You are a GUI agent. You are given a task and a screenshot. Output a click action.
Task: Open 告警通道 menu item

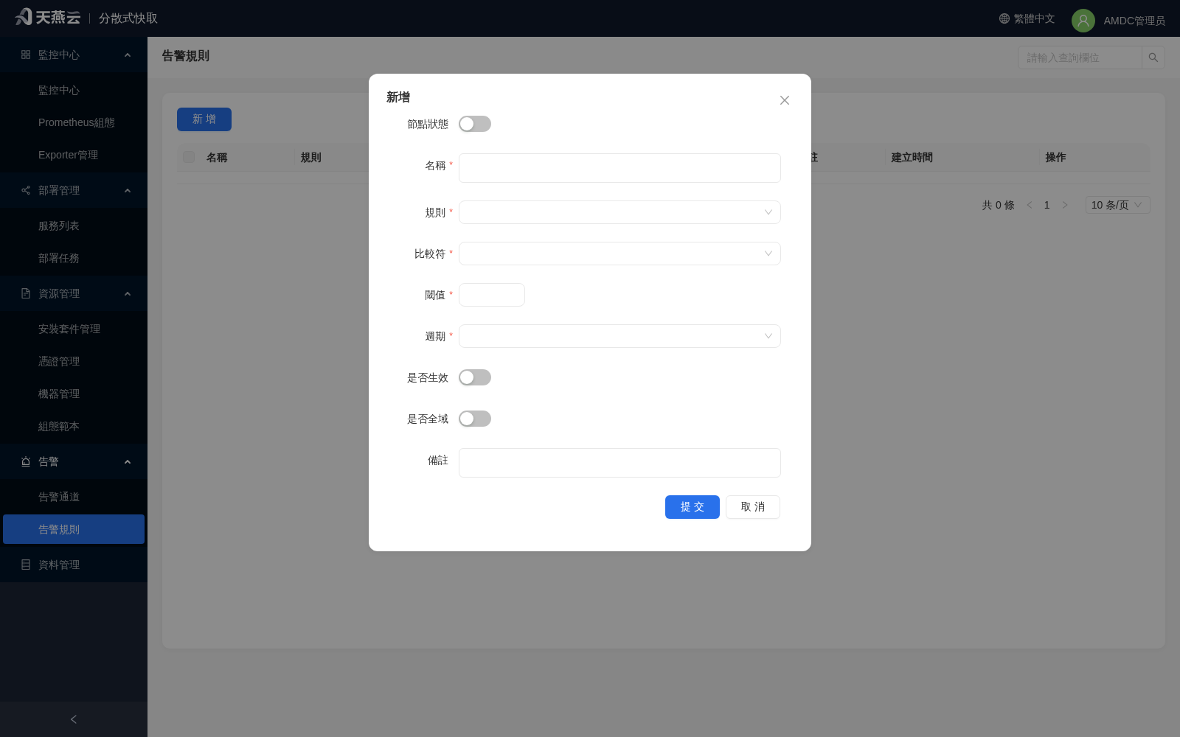click(x=74, y=497)
